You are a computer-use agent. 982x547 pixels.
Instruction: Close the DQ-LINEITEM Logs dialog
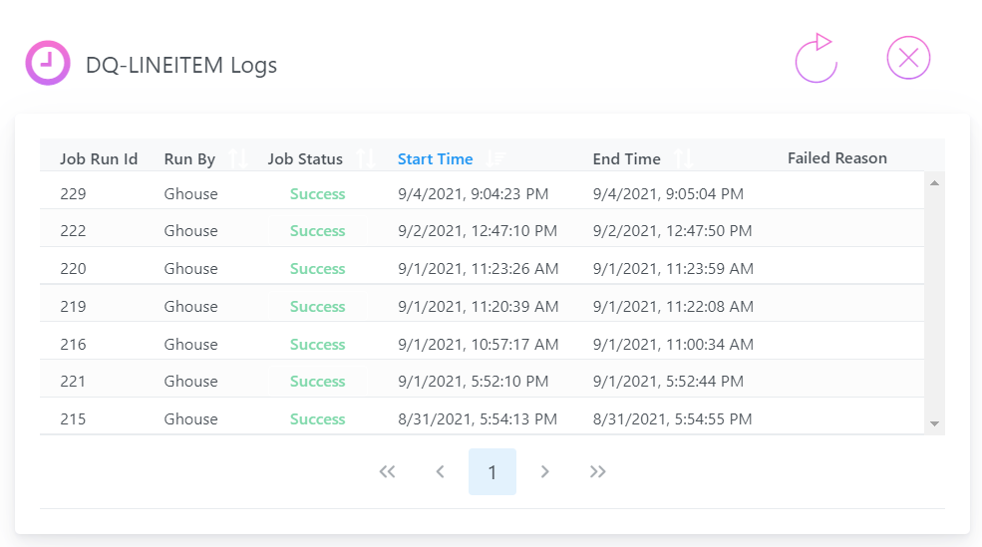(908, 58)
